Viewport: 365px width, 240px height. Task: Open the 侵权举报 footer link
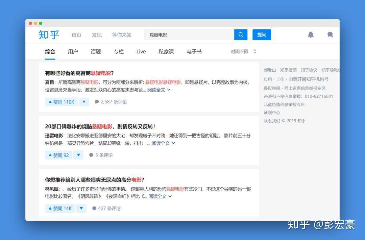(x=272, y=88)
